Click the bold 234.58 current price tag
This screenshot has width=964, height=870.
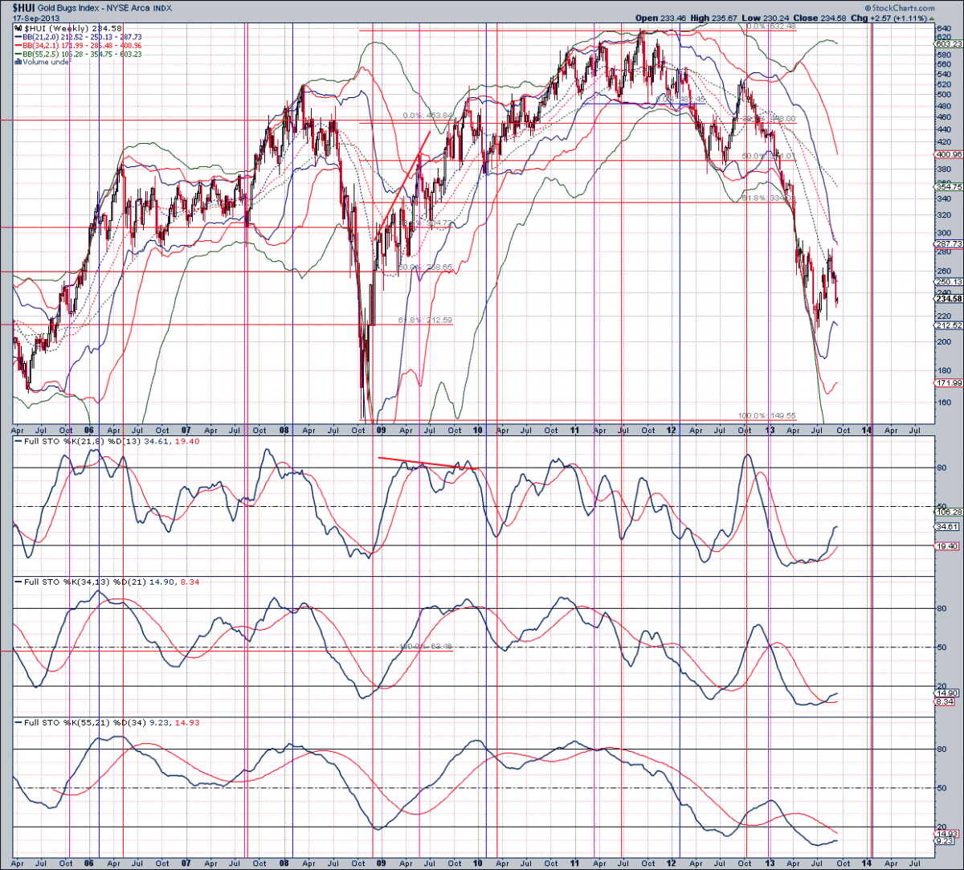[949, 299]
